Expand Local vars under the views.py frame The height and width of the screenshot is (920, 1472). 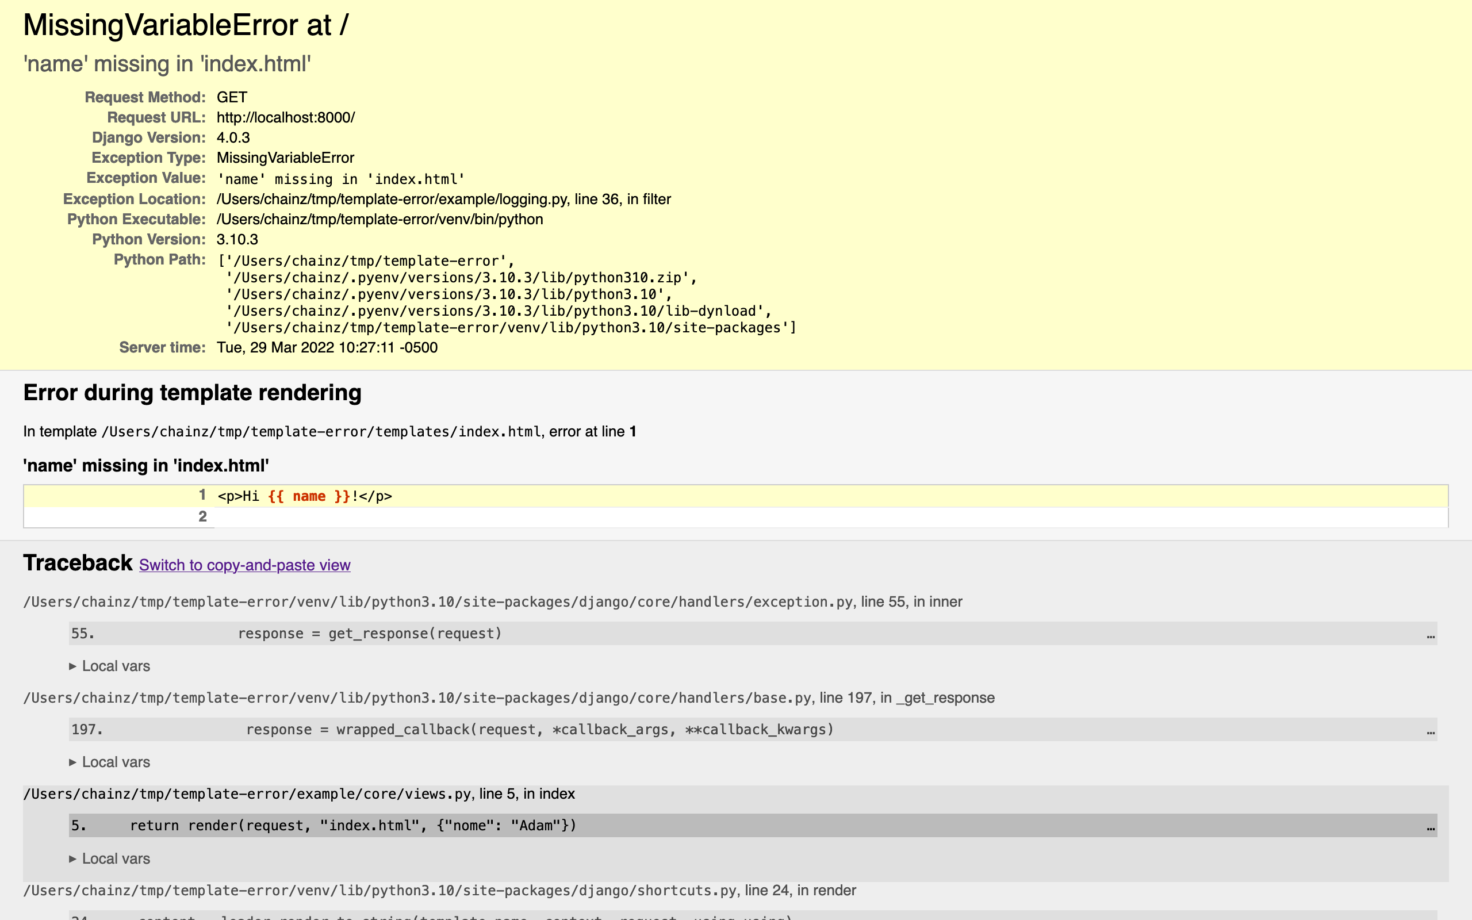point(116,858)
